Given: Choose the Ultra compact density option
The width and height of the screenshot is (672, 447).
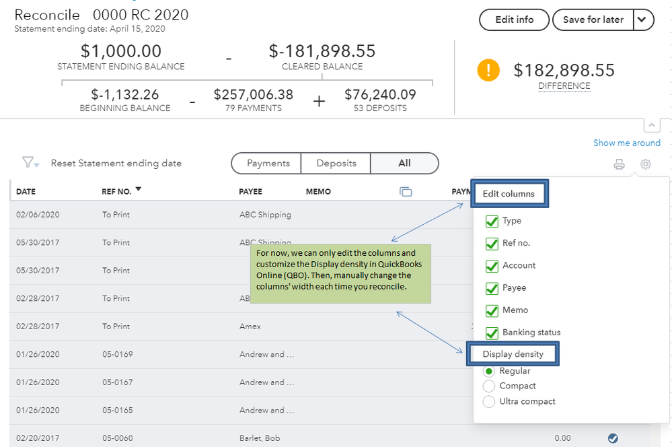Looking at the screenshot, I should [489, 402].
